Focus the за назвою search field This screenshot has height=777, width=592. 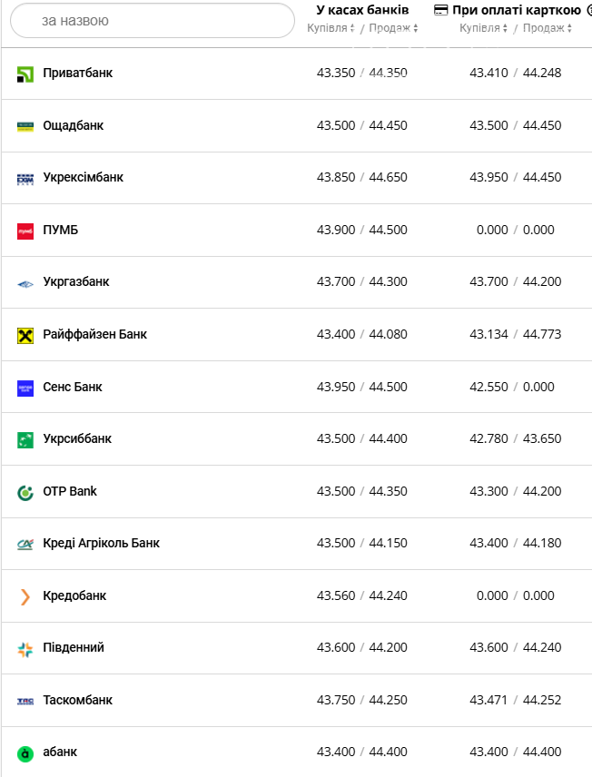[x=153, y=21]
